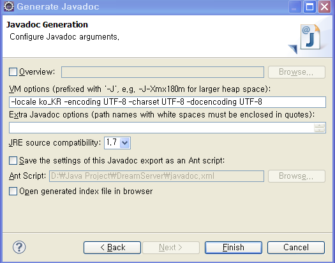
Task: Click the Browse button beside the Ant Script field
Action: [x=297, y=176]
